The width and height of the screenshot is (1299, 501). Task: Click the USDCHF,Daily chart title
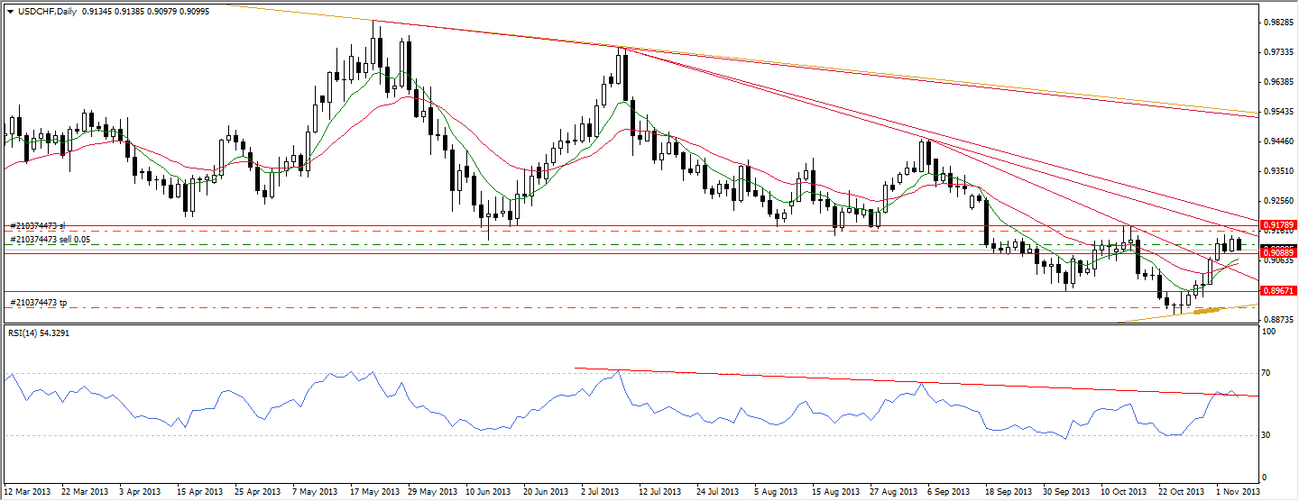46,10
